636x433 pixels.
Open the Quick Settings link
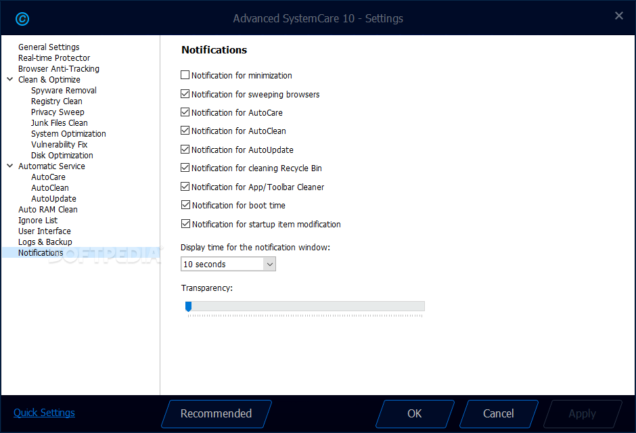pos(44,413)
